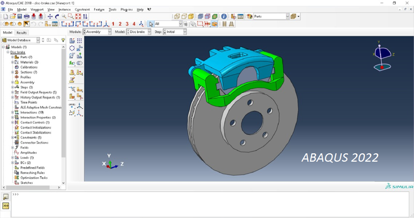
Task: Click the Create Datum Point XYZ icon
Action: click(x=72, y=106)
